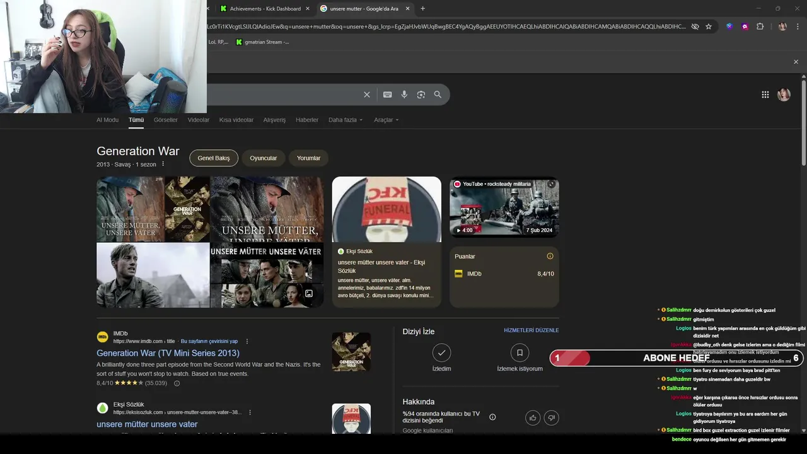This screenshot has height=454, width=807.
Task: Play the rocksteady militaria YouTube video
Action: tap(504, 207)
